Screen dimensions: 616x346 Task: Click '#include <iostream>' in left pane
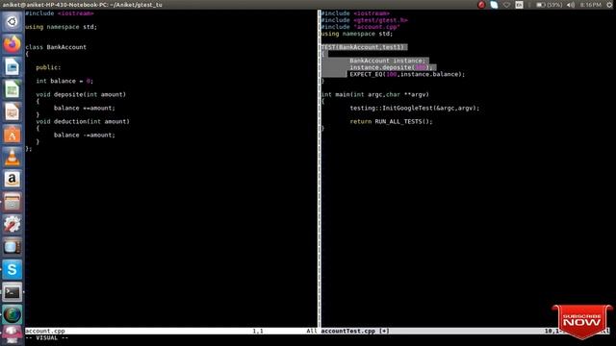click(x=60, y=13)
